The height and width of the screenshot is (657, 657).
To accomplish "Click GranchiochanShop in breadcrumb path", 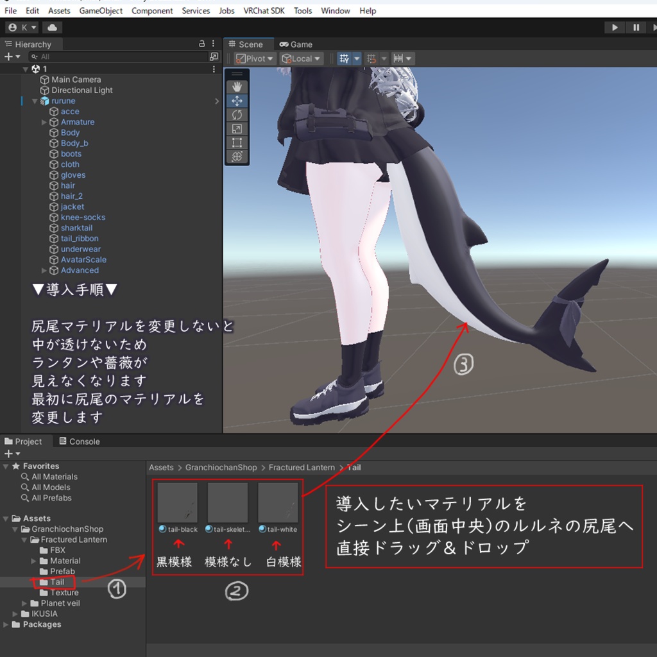I will click(221, 468).
